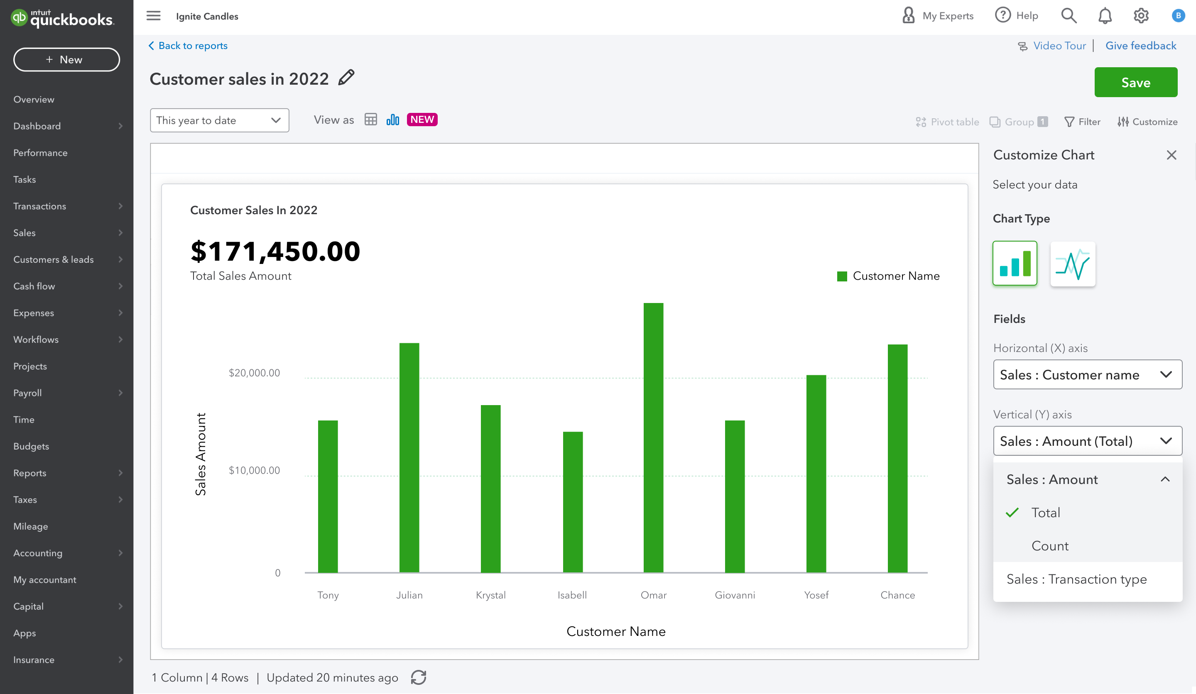The height and width of the screenshot is (694, 1196).
Task: Click the NEW badge
Action: (x=422, y=120)
